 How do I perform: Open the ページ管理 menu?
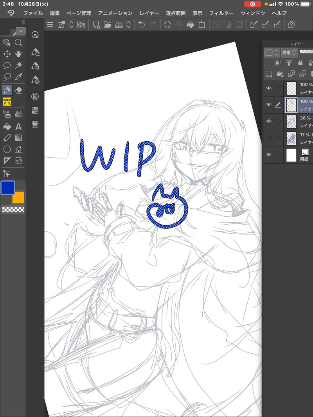tap(79, 13)
